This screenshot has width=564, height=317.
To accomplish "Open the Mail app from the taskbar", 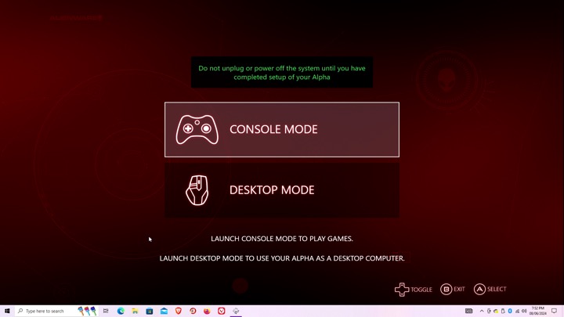I will click(164, 311).
